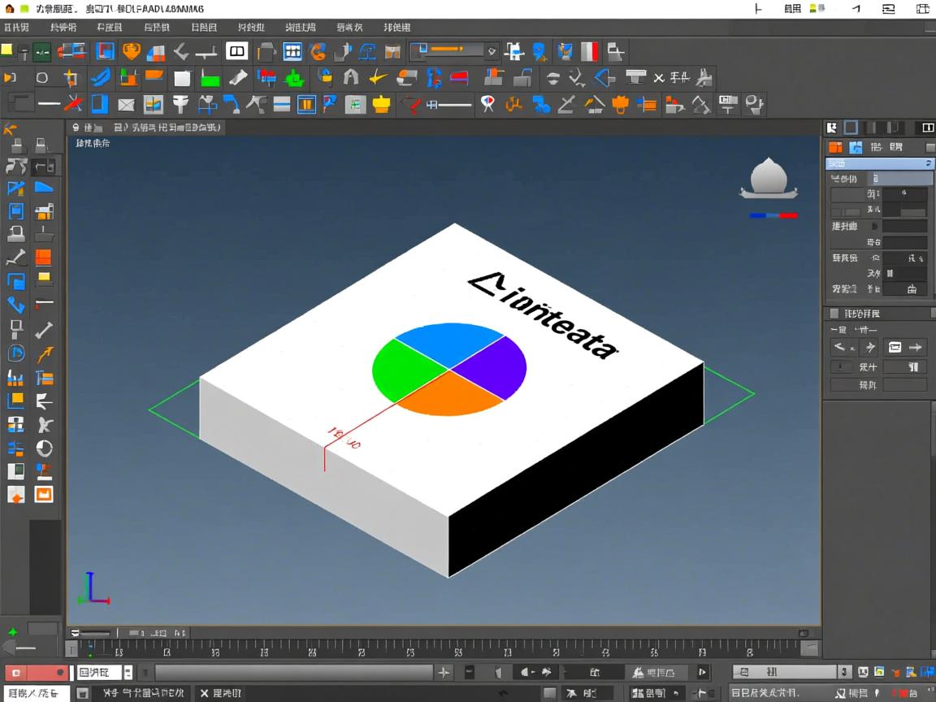936x702 pixels.
Task: Open the first menu in the menu bar
Action: tap(17, 28)
